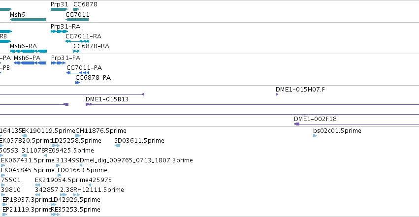Image resolution: width=419 pixels, height=217 pixels.
Task: Select the Msh6-PA protein feature
Action: [x=30, y=63]
